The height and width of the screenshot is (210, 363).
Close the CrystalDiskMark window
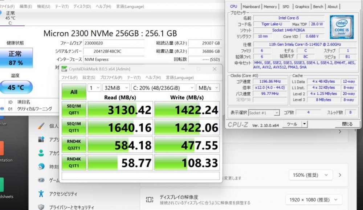215,69
